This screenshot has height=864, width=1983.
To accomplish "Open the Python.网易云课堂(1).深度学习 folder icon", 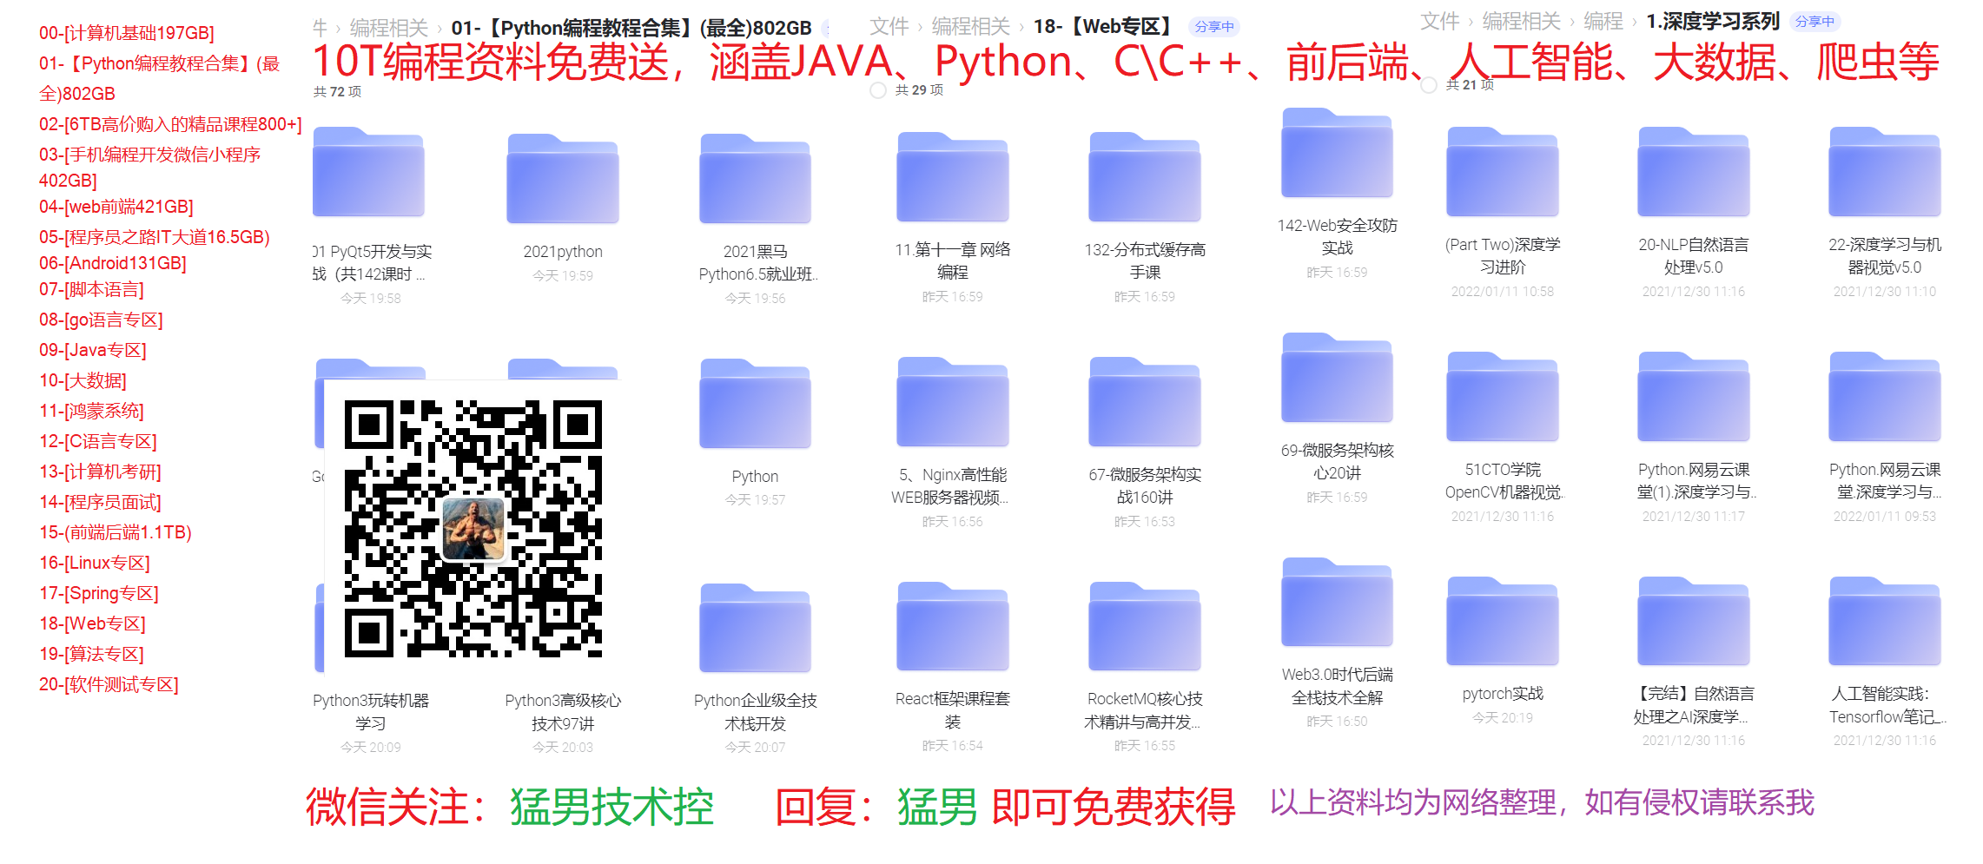I will click(1694, 397).
